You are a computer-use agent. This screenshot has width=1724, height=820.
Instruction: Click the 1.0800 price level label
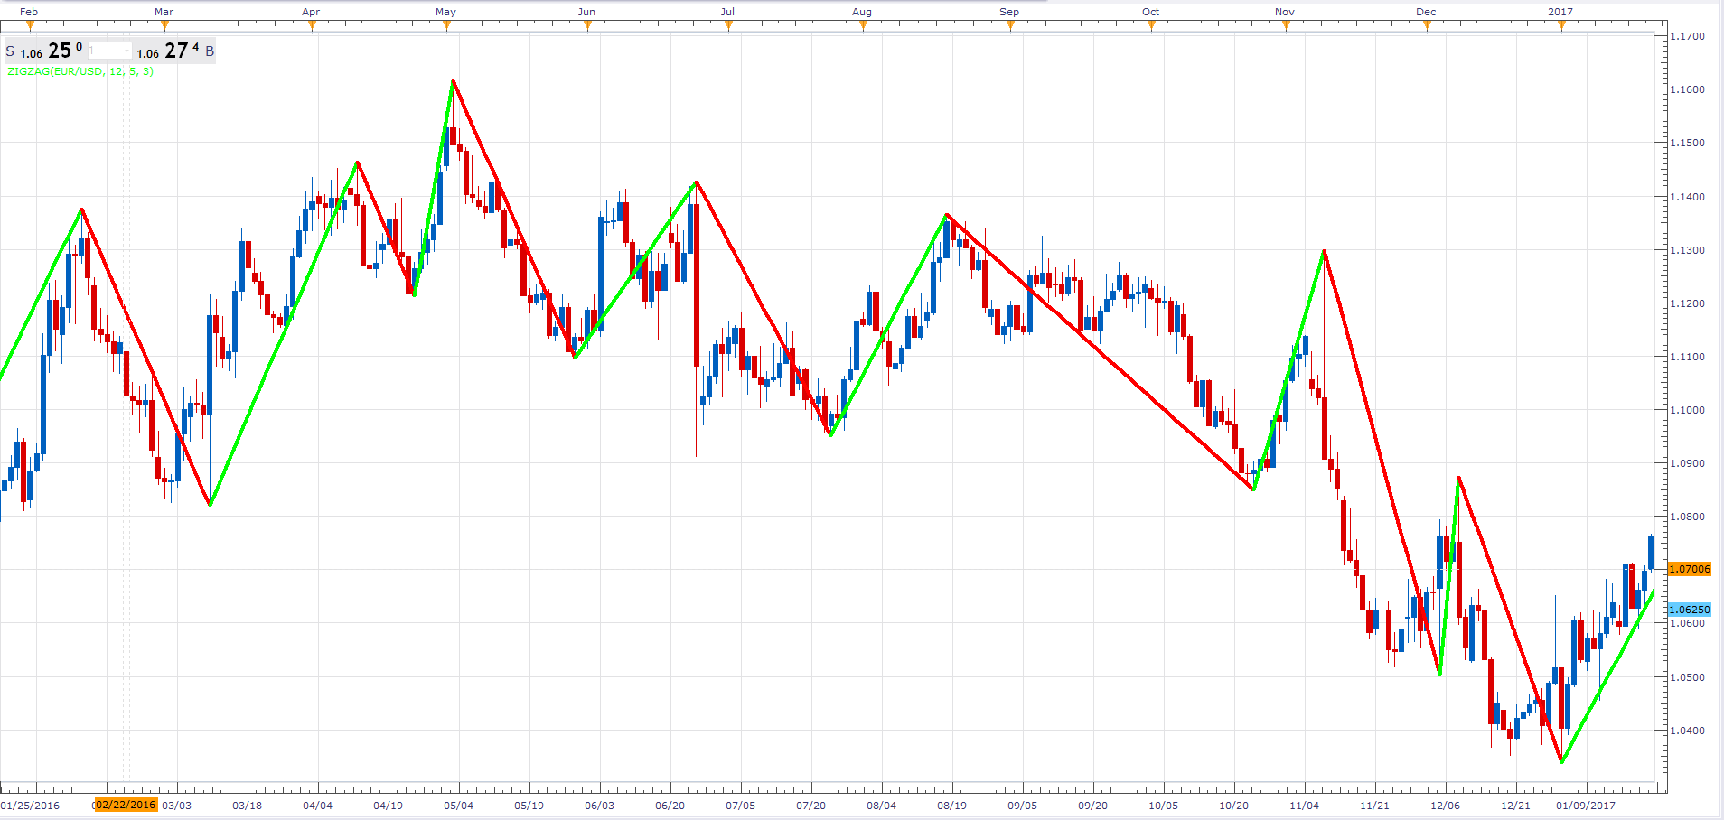coord(1687,517)
